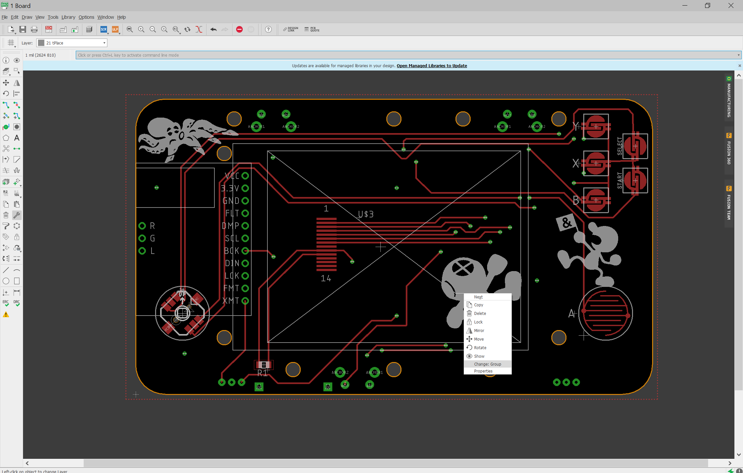Choose Delete in the context menu

point(488,313)
